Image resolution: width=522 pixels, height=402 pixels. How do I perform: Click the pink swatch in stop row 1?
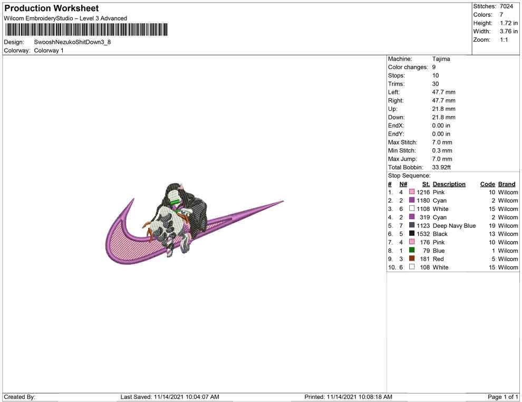pos(412,192)
